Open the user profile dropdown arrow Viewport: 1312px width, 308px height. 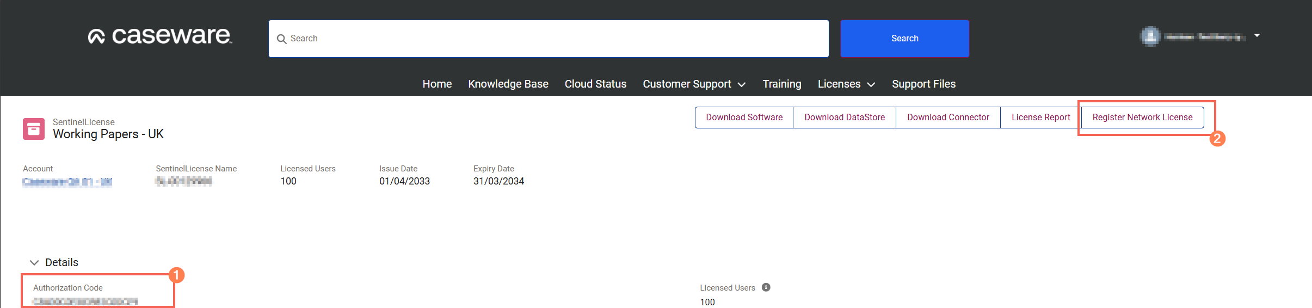1257,35
